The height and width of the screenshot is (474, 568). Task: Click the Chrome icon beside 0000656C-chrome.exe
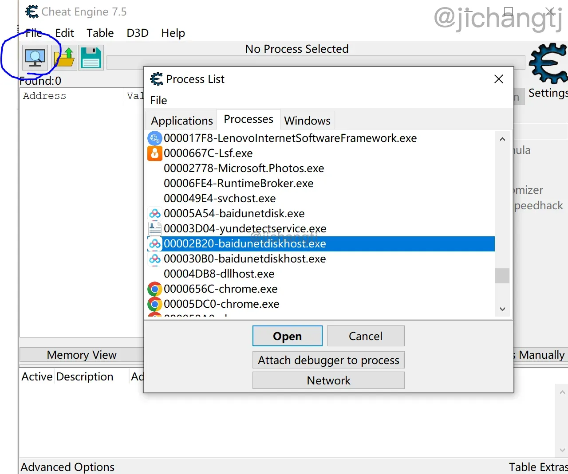click(154, 289)
